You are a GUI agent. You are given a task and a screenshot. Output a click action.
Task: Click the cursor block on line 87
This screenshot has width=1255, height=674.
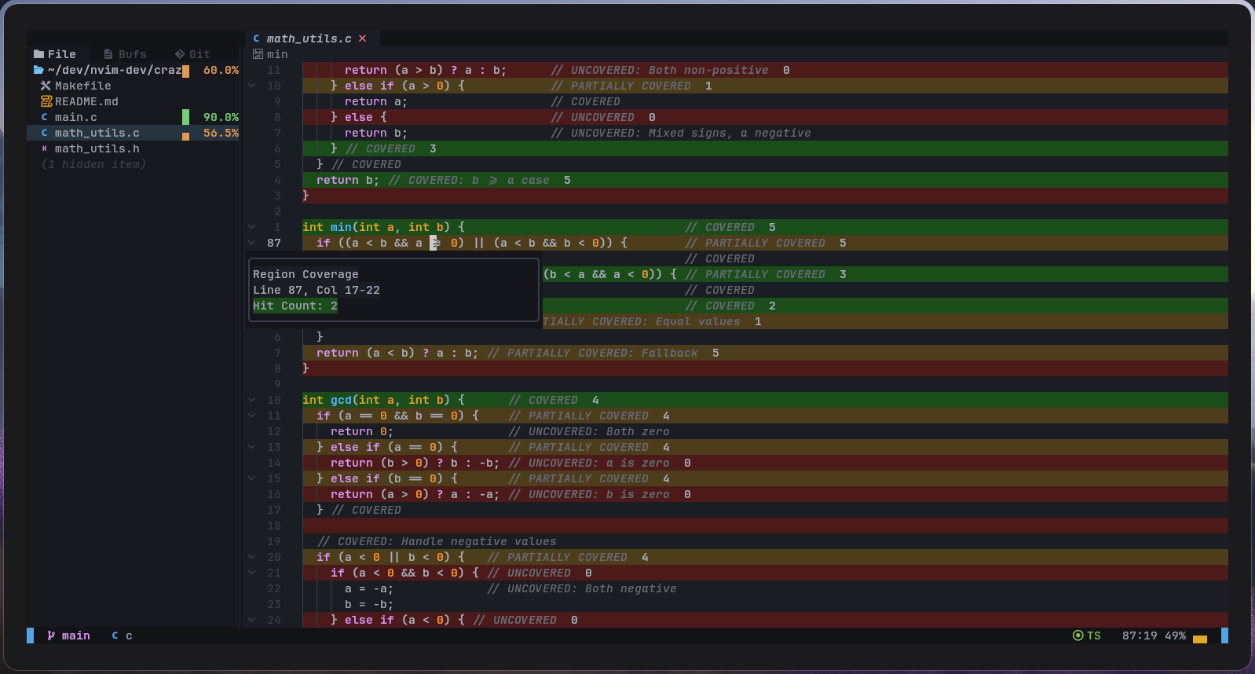[x=433, y=243]
